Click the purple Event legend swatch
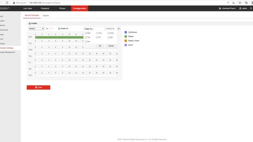253x142 pixels. [x=126, y=45]
